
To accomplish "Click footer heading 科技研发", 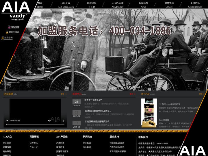I will pos(34,137).
